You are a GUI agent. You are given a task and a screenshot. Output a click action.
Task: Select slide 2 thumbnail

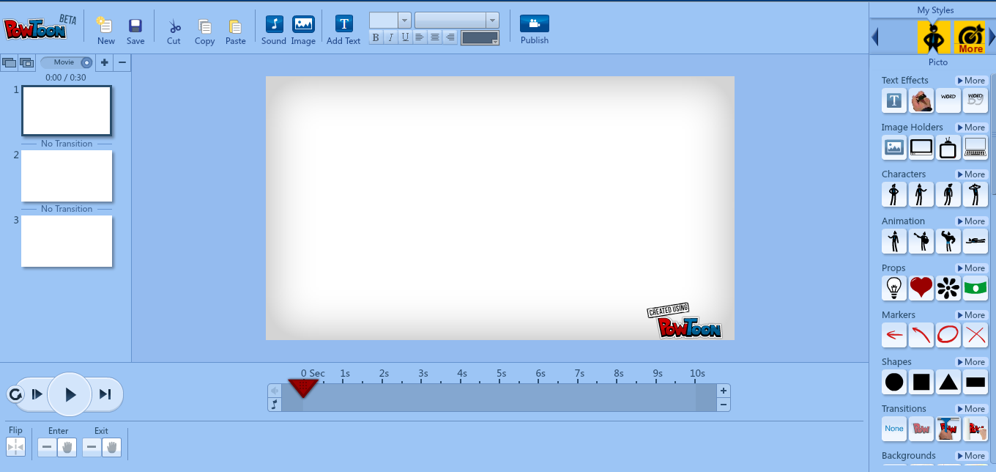point(67,176)
